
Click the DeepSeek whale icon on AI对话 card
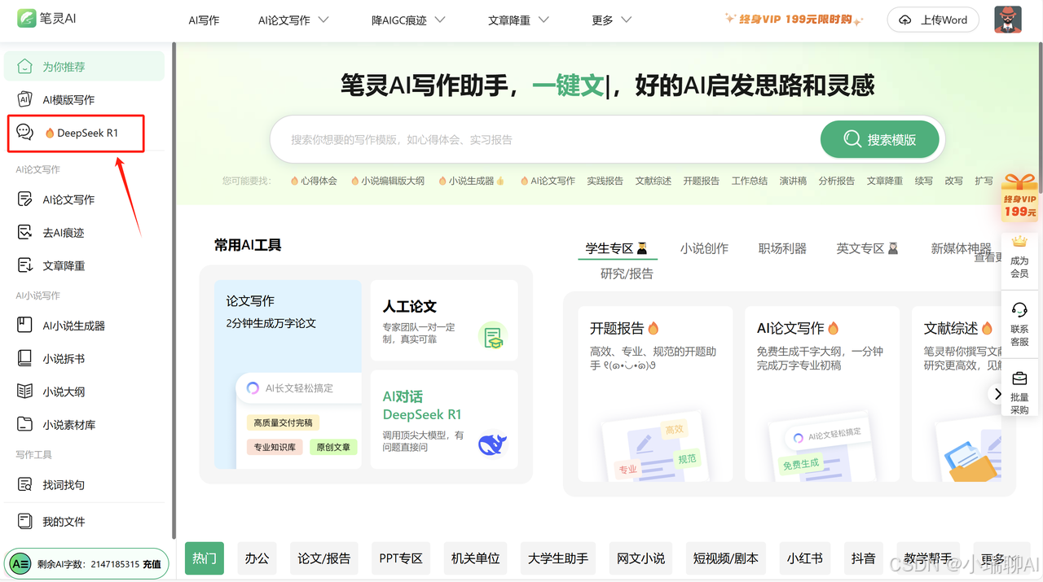(x=492, y=444)
